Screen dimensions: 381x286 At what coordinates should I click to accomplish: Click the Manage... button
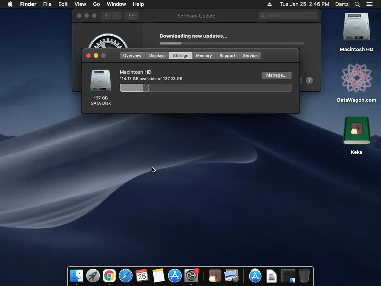click(x=276, y=75)
